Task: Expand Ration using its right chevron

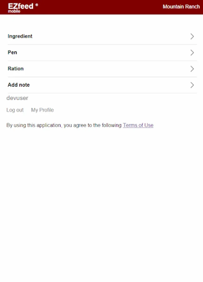Action: click(192, 69)
